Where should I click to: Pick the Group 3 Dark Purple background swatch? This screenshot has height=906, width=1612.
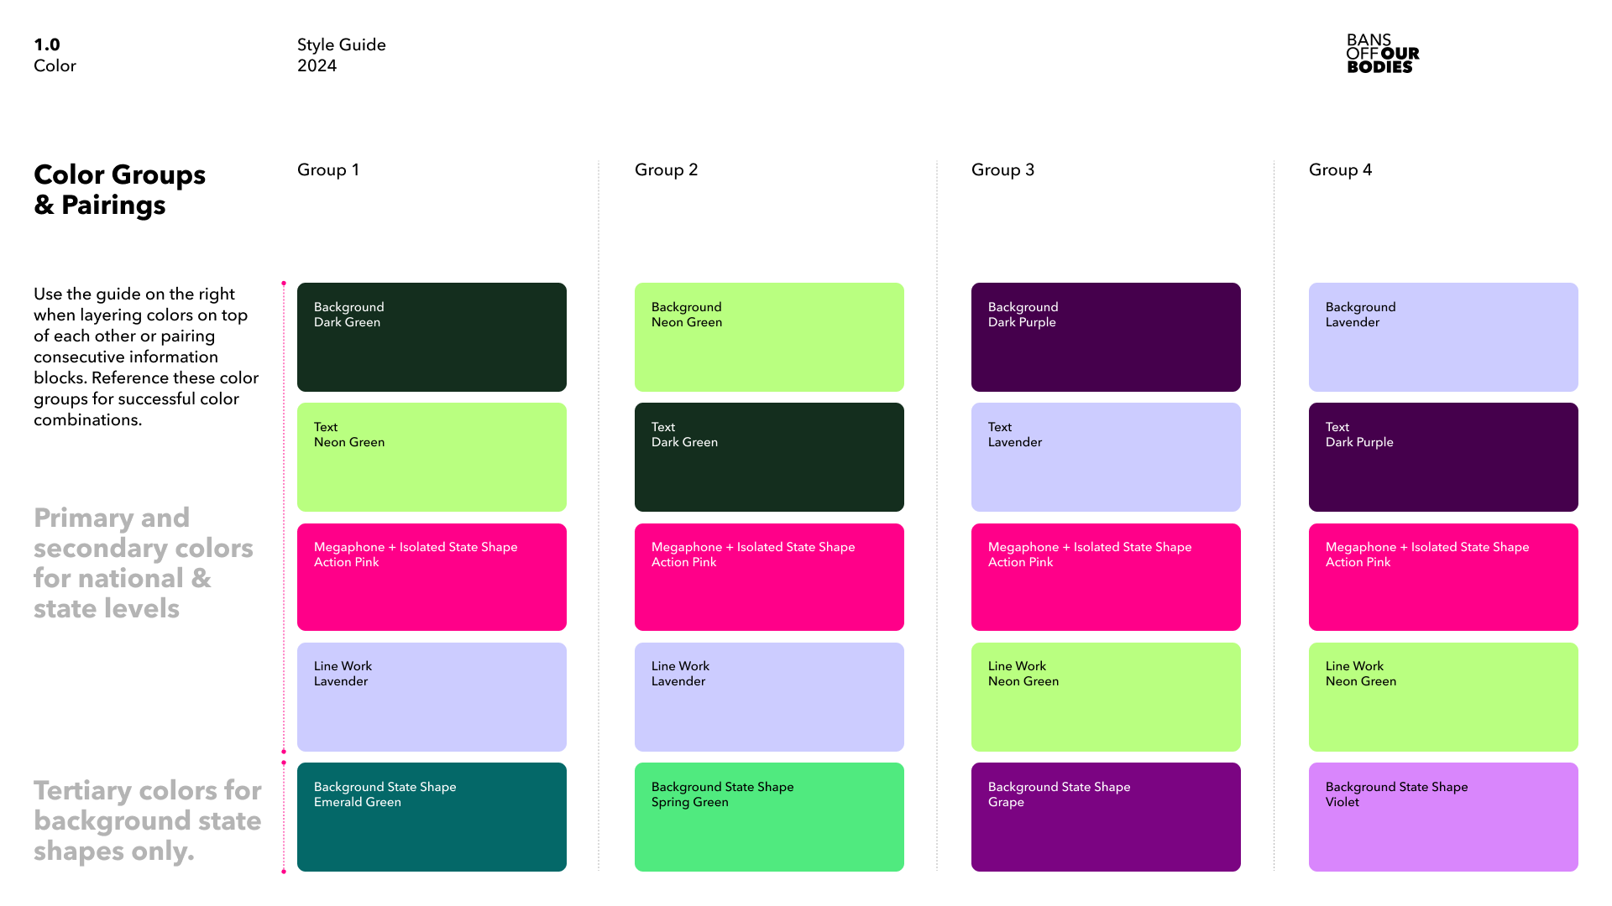(x=1106, y=337)
